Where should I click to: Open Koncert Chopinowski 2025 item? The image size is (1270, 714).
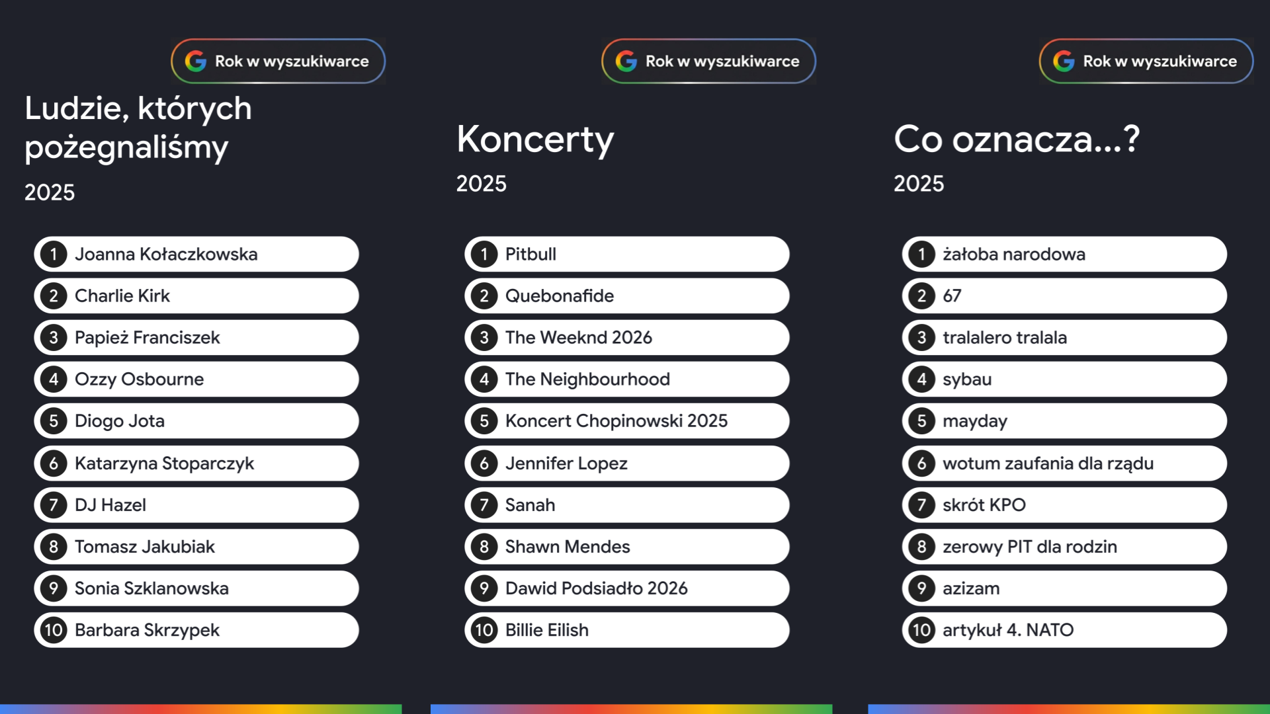(x=626, y=421)
